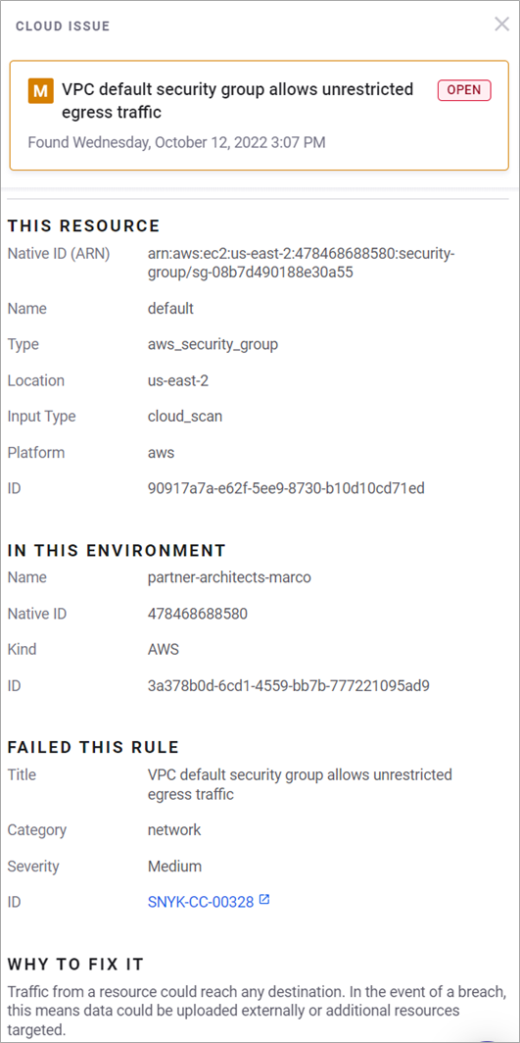Click the cloud_scan input type value
This screenshot has height=1043, width=520.
pos(185,417)
